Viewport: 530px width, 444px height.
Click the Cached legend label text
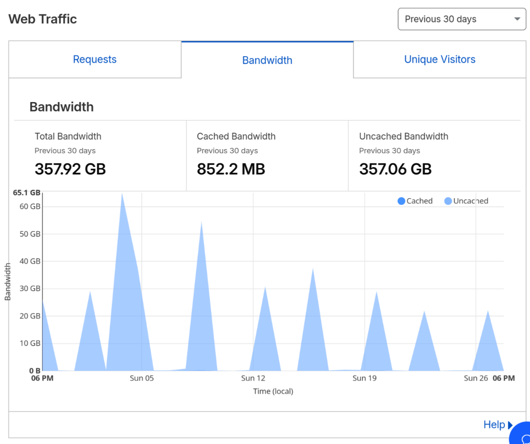click(420, 201)
